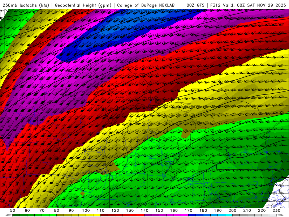Select the "210" color scale label

pos(247,210)
